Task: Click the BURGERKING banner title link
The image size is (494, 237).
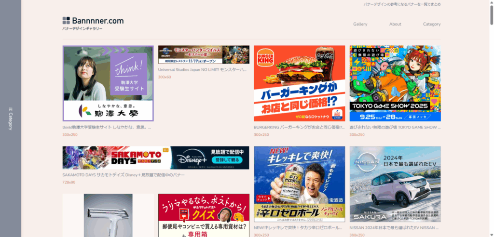Action: click(x=299, y=128)
